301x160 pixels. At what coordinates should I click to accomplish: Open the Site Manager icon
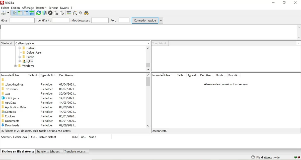pos(4,13)
